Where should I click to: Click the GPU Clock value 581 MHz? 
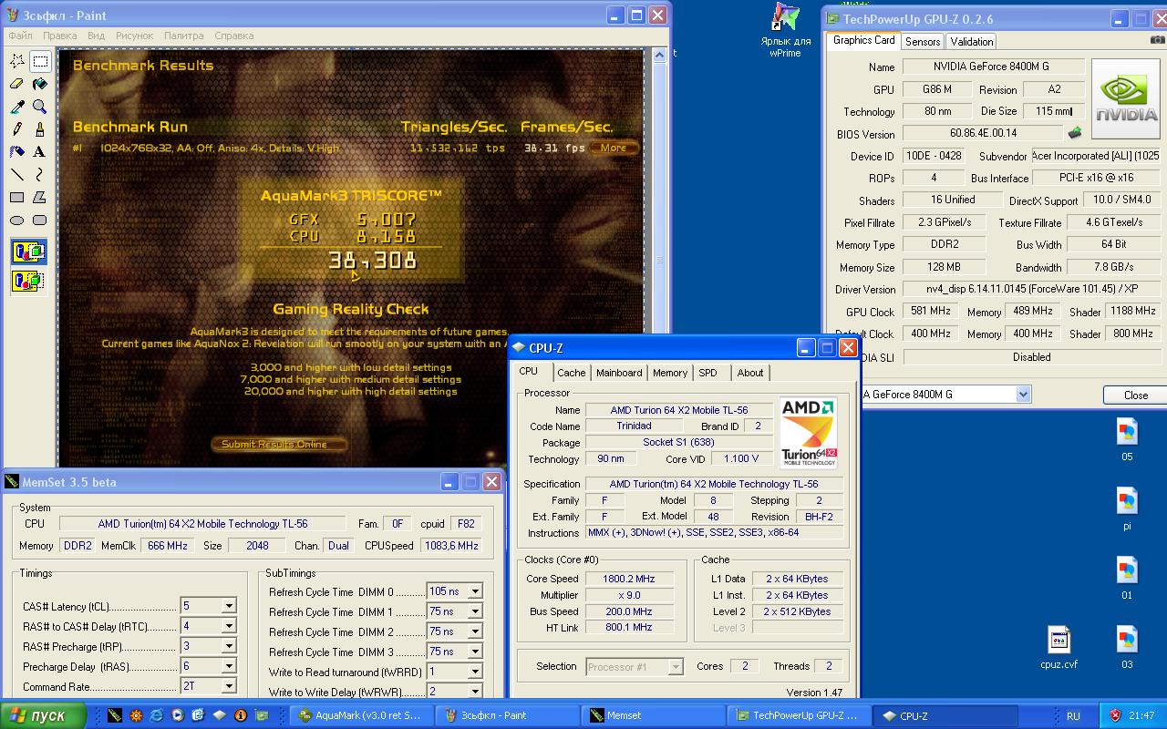(x=930, y=311)
